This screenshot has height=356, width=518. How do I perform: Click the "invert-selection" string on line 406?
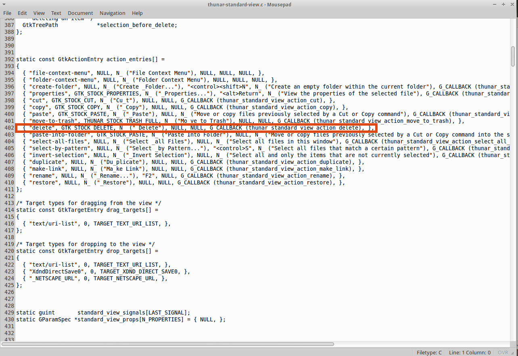click(58, 155)
